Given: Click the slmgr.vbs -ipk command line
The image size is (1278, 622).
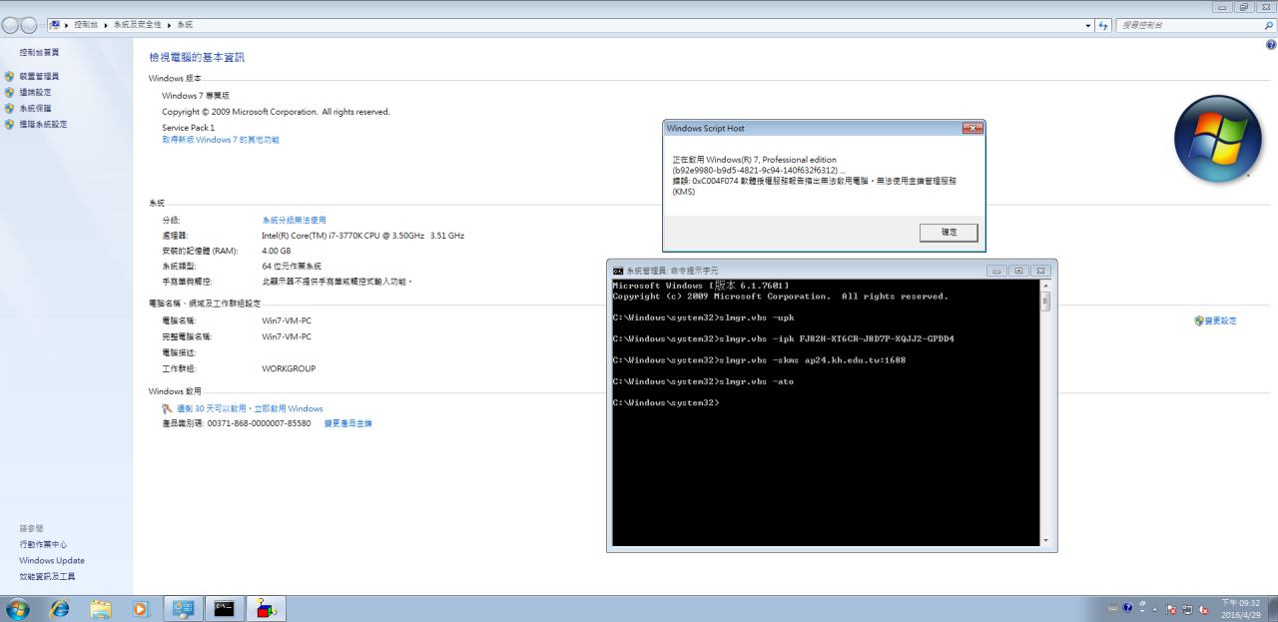Looking at the screenshot, I should tap(784, 338).
